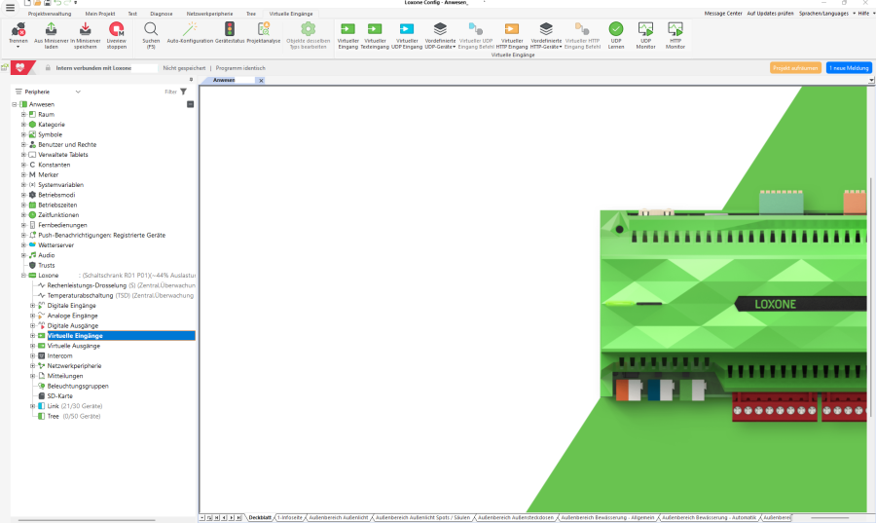876x523 pixels.
Task: Click the 1 neue Meldung button
Action: coord(849,67)
